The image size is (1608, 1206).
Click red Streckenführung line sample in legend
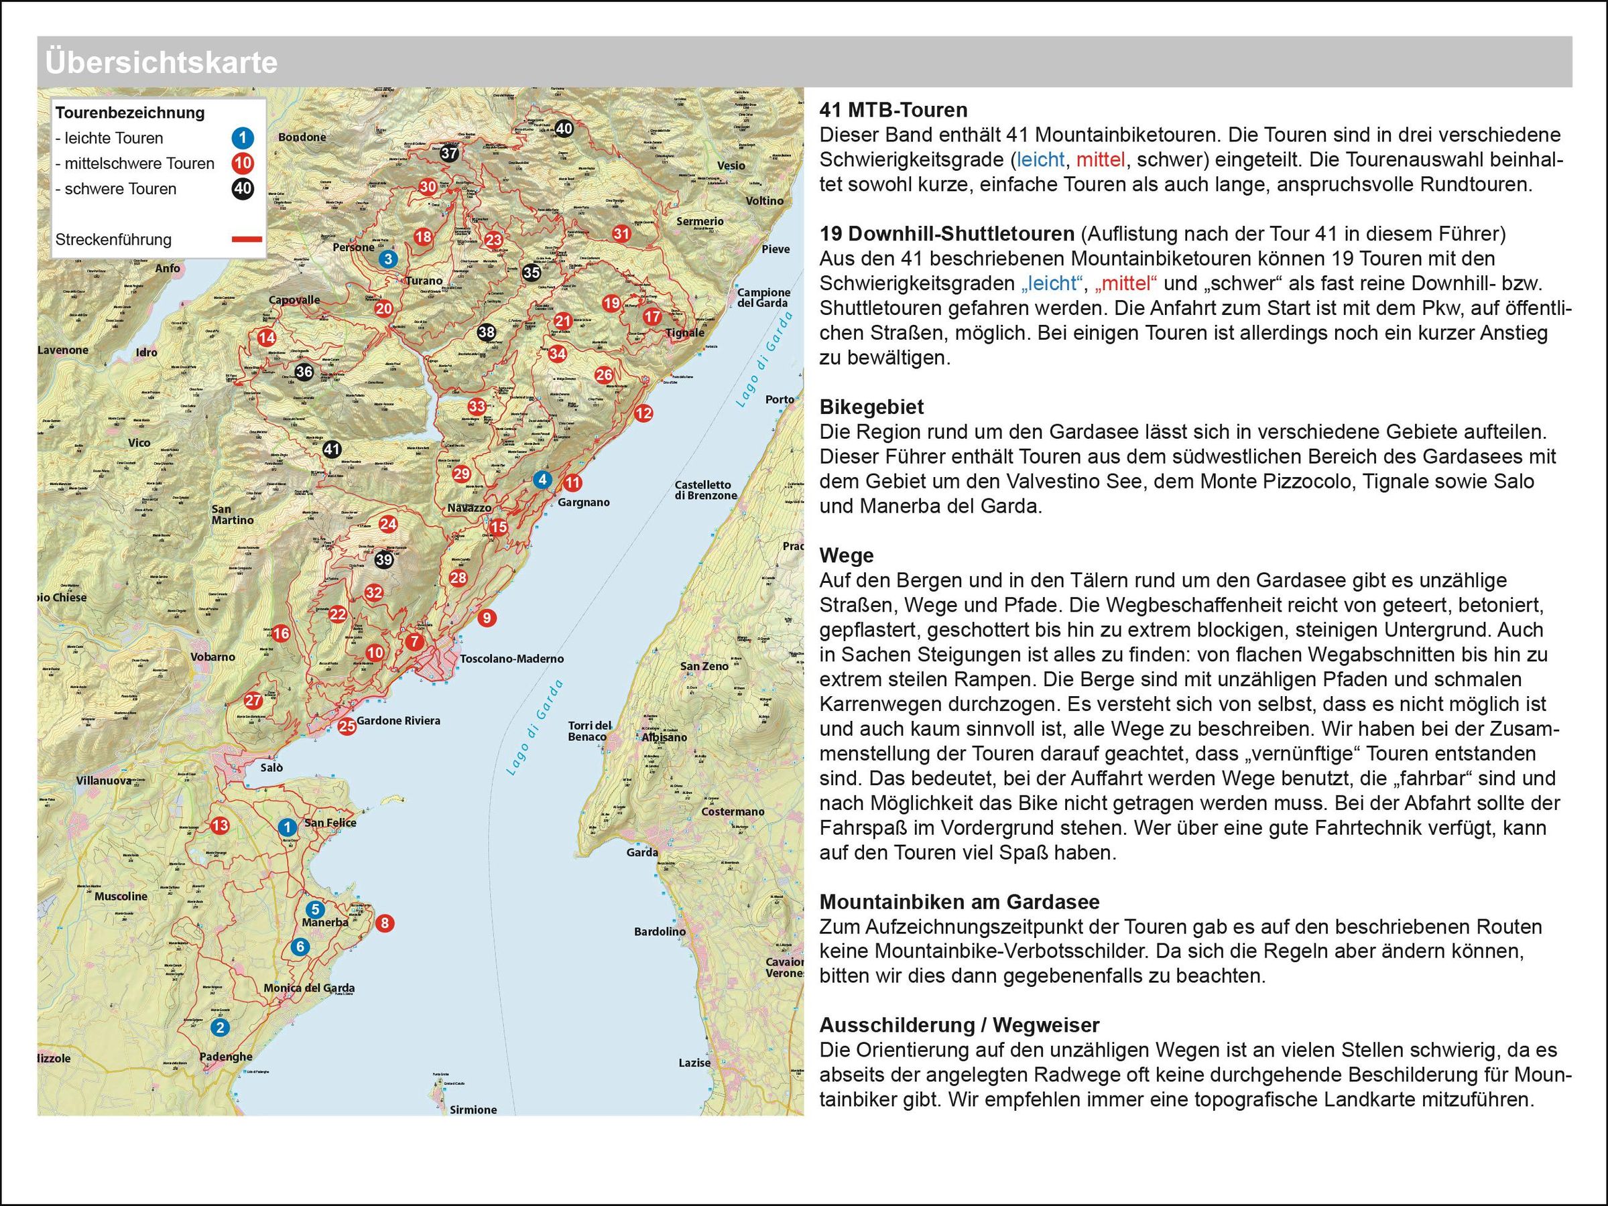(247, 239)
